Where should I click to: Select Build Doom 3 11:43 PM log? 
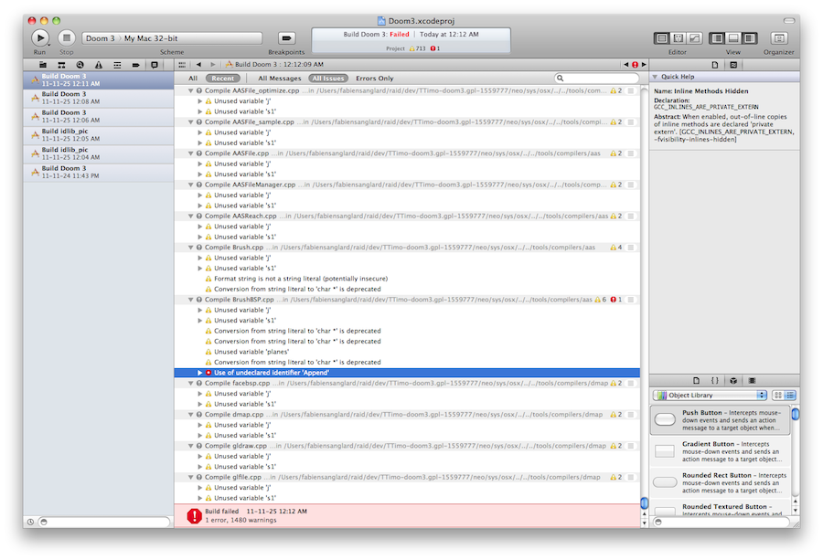[x=99, y=173]
